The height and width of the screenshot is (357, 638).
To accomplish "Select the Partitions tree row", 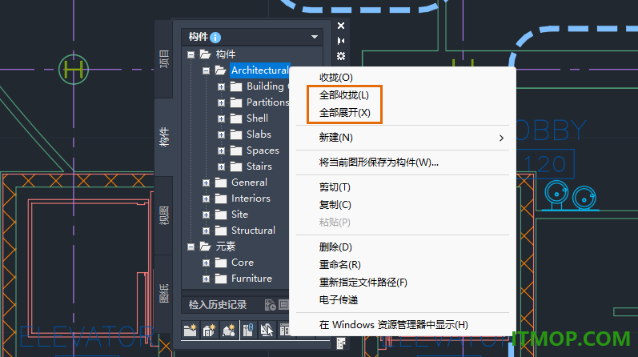I will (x=267, y=102).
